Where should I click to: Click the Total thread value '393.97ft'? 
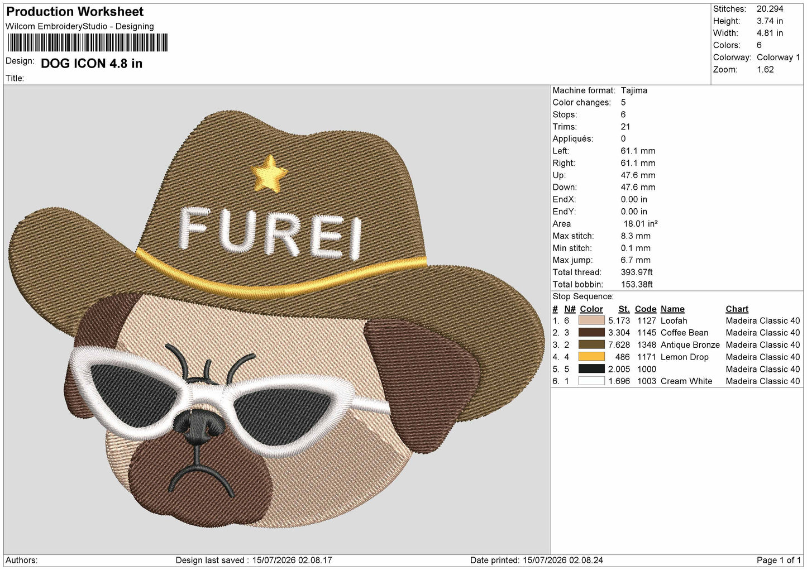point(637,272)
